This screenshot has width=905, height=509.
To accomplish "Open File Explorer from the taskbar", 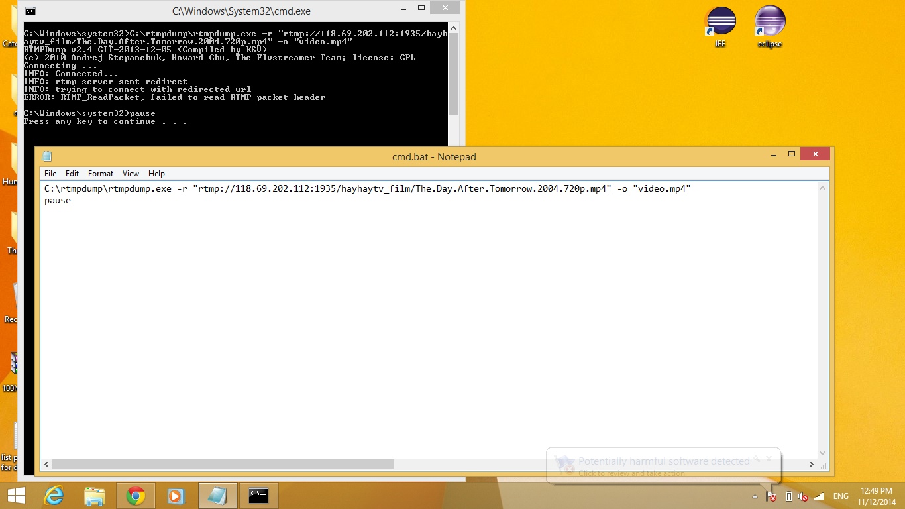I will (95, 496).
